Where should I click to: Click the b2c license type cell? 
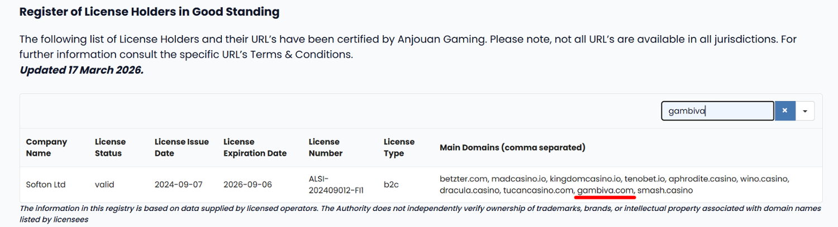[x=392, y=185]
